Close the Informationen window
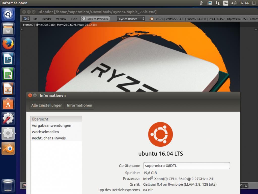The height and width of the screenshot is (194, 258). click(x=30, y=95)
